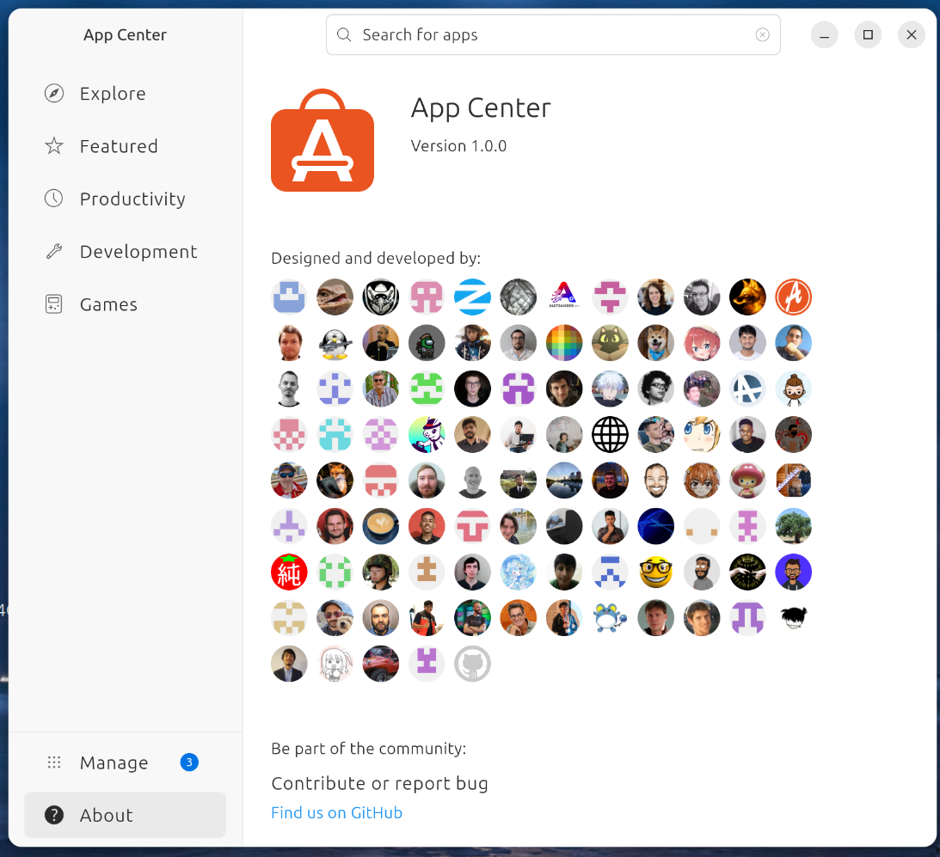This screenshot has height=857, width=940.
Task: Click the magnifier icon in the search bar
Action: click(344, 34)
